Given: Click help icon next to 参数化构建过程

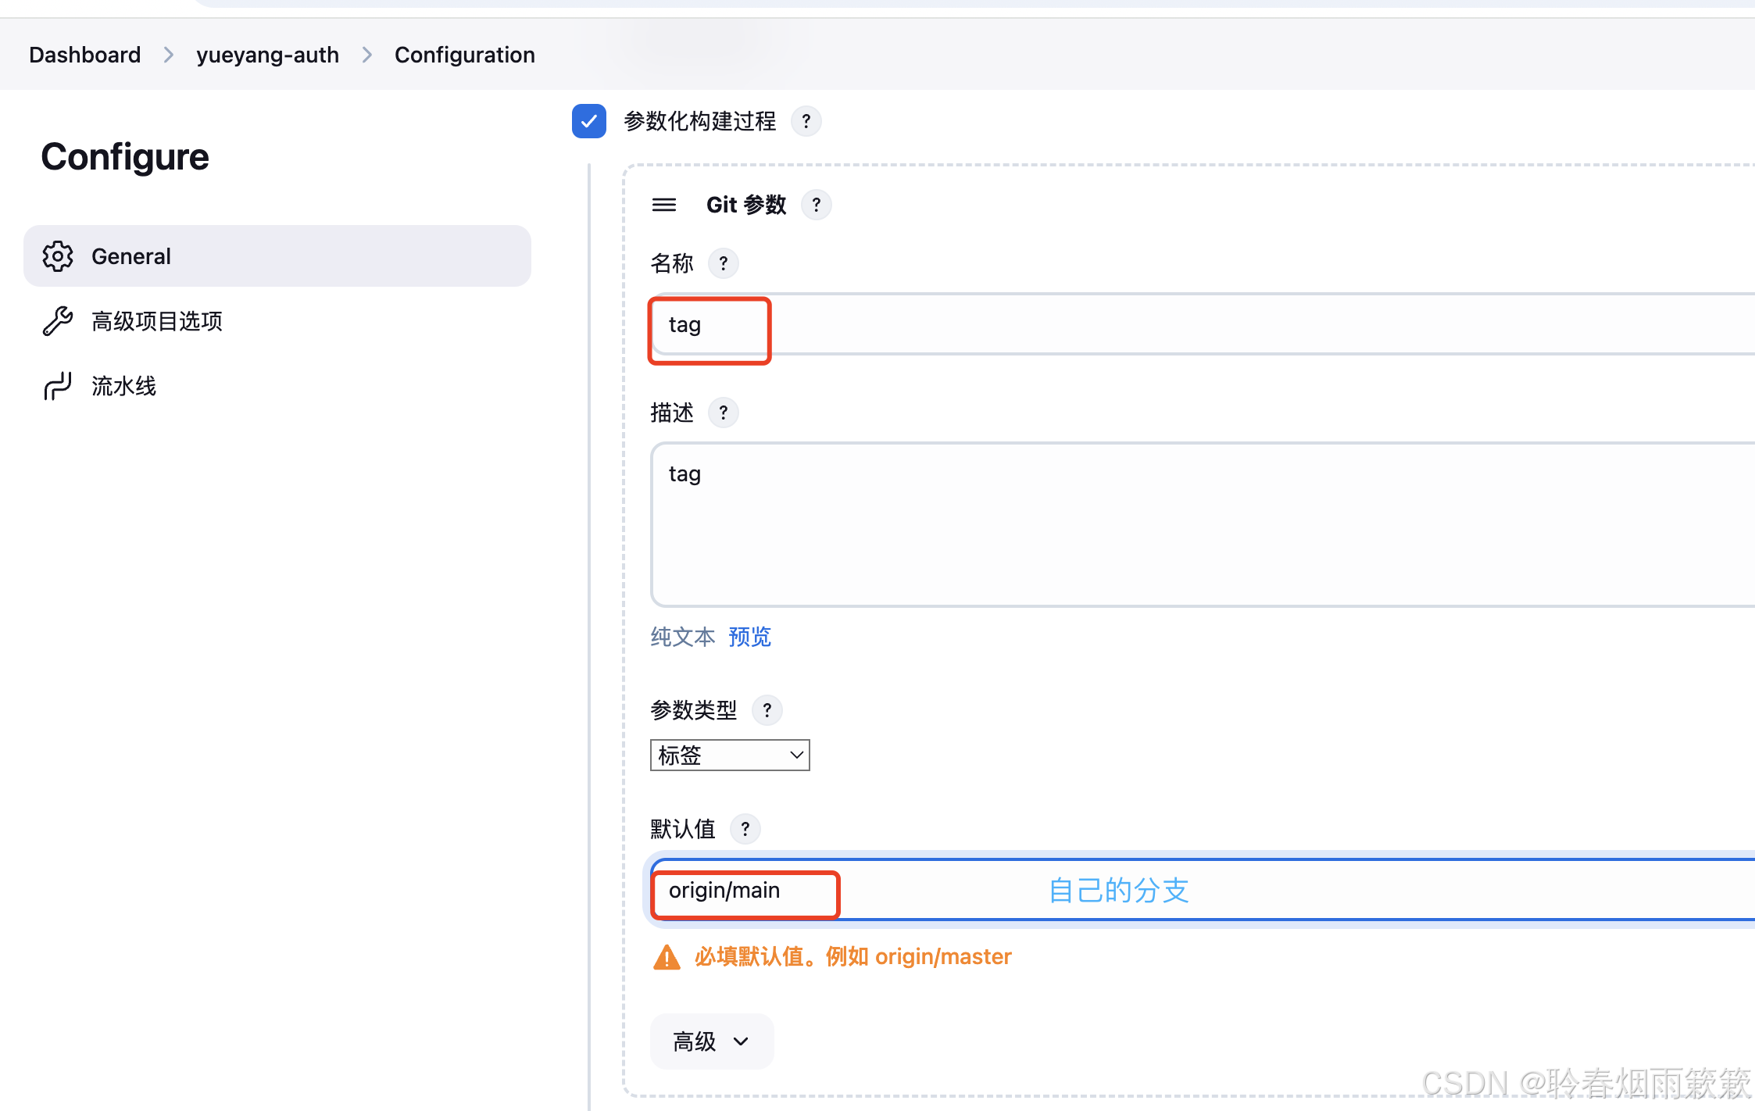Looking at the screenshot, I should coord(806,122).
